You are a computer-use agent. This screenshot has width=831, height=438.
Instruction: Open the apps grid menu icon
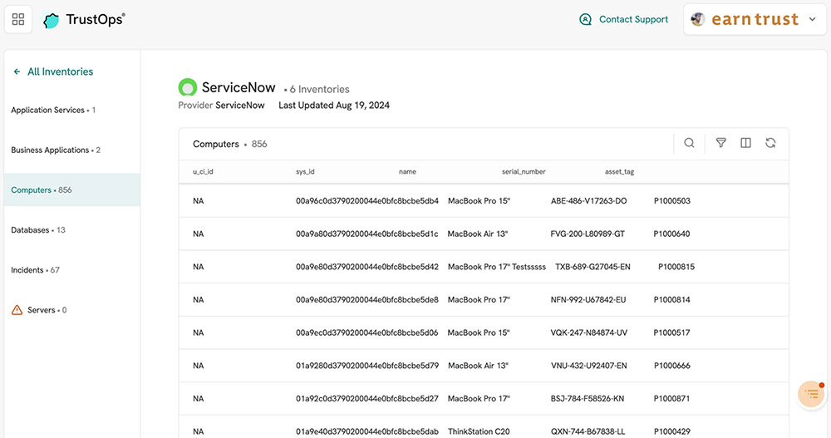click(18, 19)
